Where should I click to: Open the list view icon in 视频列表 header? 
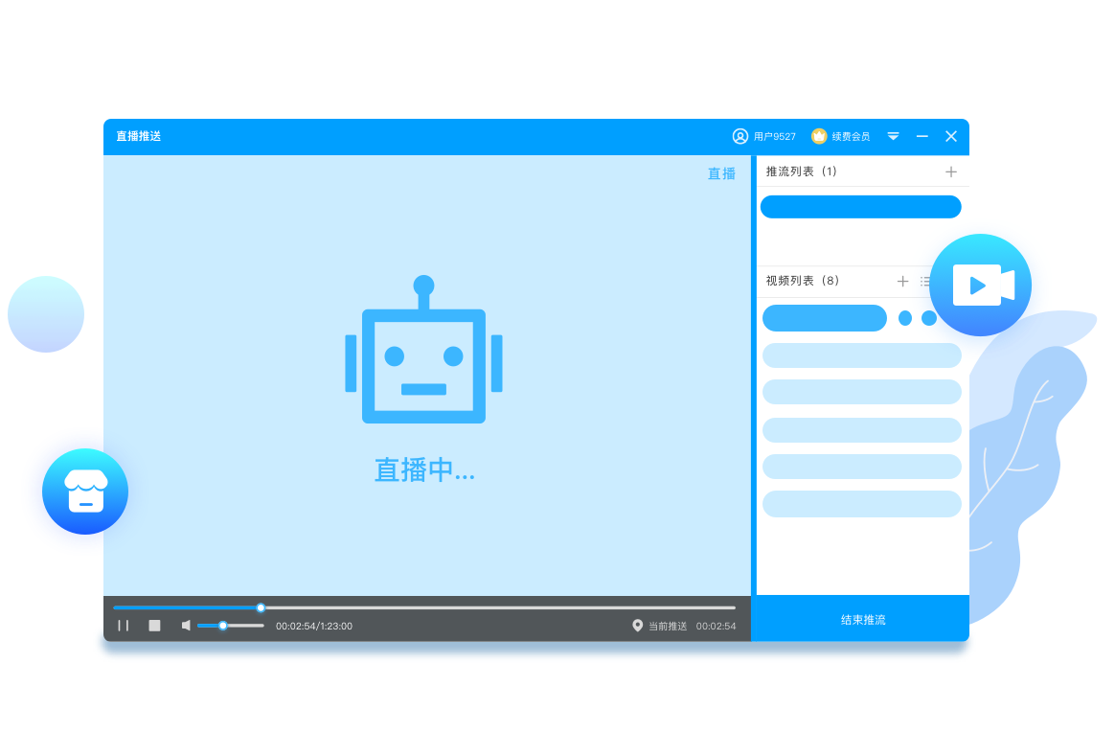point(924,281)
